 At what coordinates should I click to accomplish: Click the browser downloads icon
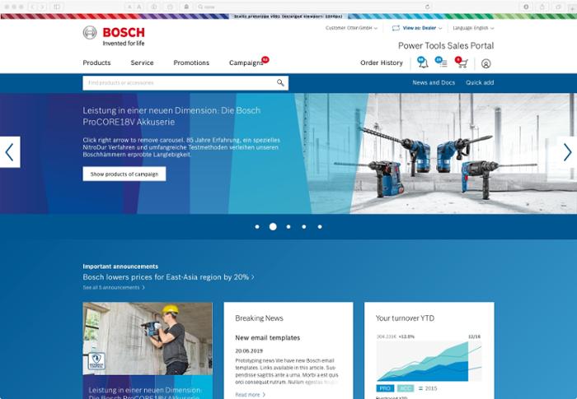pos(526,7)
